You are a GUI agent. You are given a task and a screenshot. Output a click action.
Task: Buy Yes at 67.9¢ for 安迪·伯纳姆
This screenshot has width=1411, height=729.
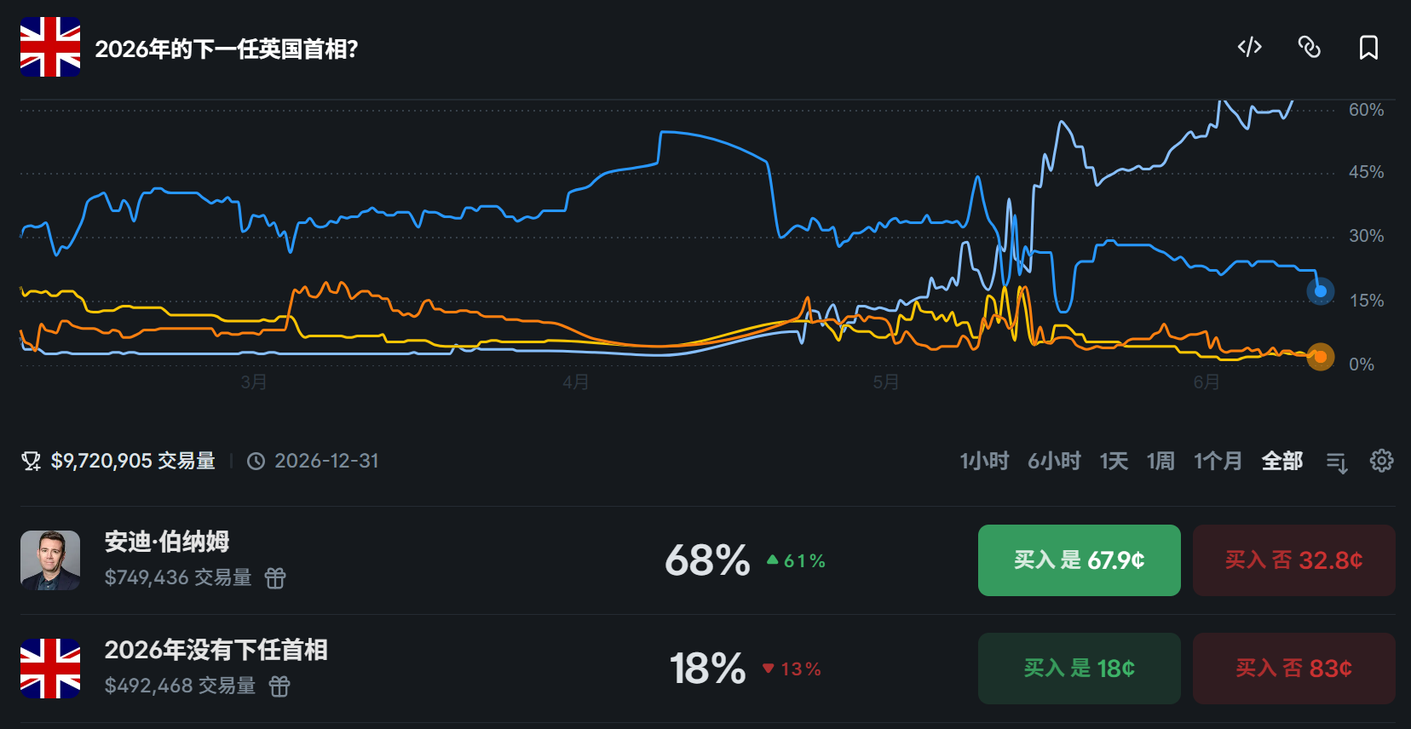point(1080,560)
